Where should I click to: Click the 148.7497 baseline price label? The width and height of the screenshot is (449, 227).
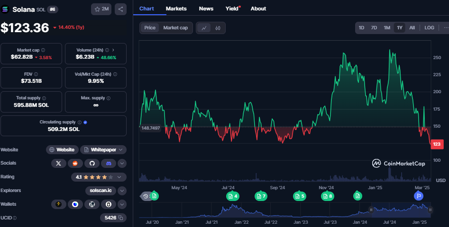pos(151,128)
